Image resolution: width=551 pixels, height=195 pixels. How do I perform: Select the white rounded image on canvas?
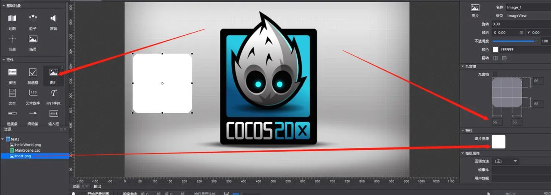coord(162,83)
